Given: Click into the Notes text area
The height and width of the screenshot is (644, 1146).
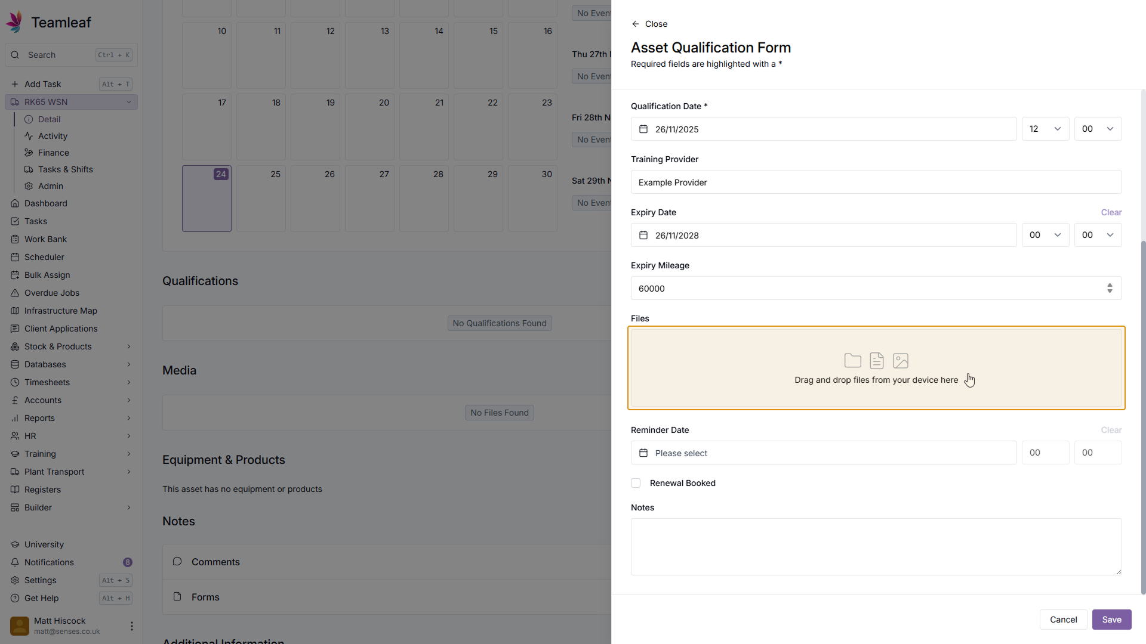Looking at the screenshot, I should coord(876,546).
